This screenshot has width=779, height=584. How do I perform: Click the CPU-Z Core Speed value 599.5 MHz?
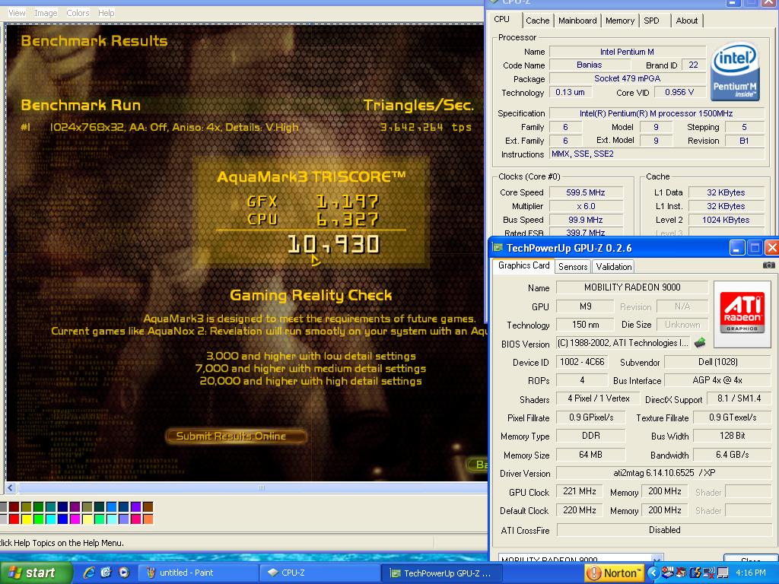point(585,192)
